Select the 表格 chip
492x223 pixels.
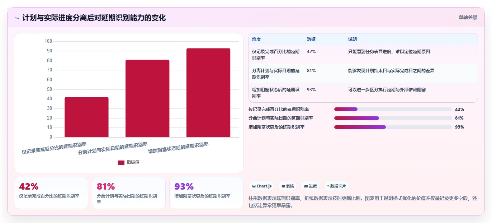[x=288, y=186]
